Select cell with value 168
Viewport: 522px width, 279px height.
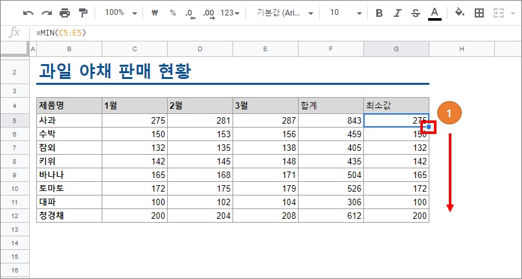(200, 175)
